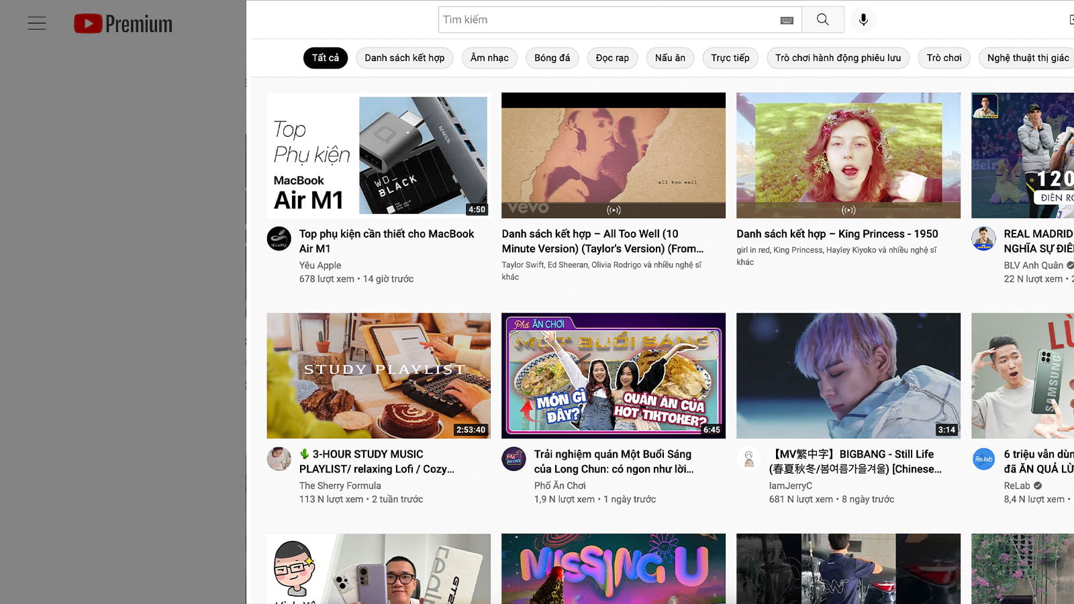Open Phố Ăn Chơi channel avatar
1074x604 pixels.
click(x=514, y=459)
